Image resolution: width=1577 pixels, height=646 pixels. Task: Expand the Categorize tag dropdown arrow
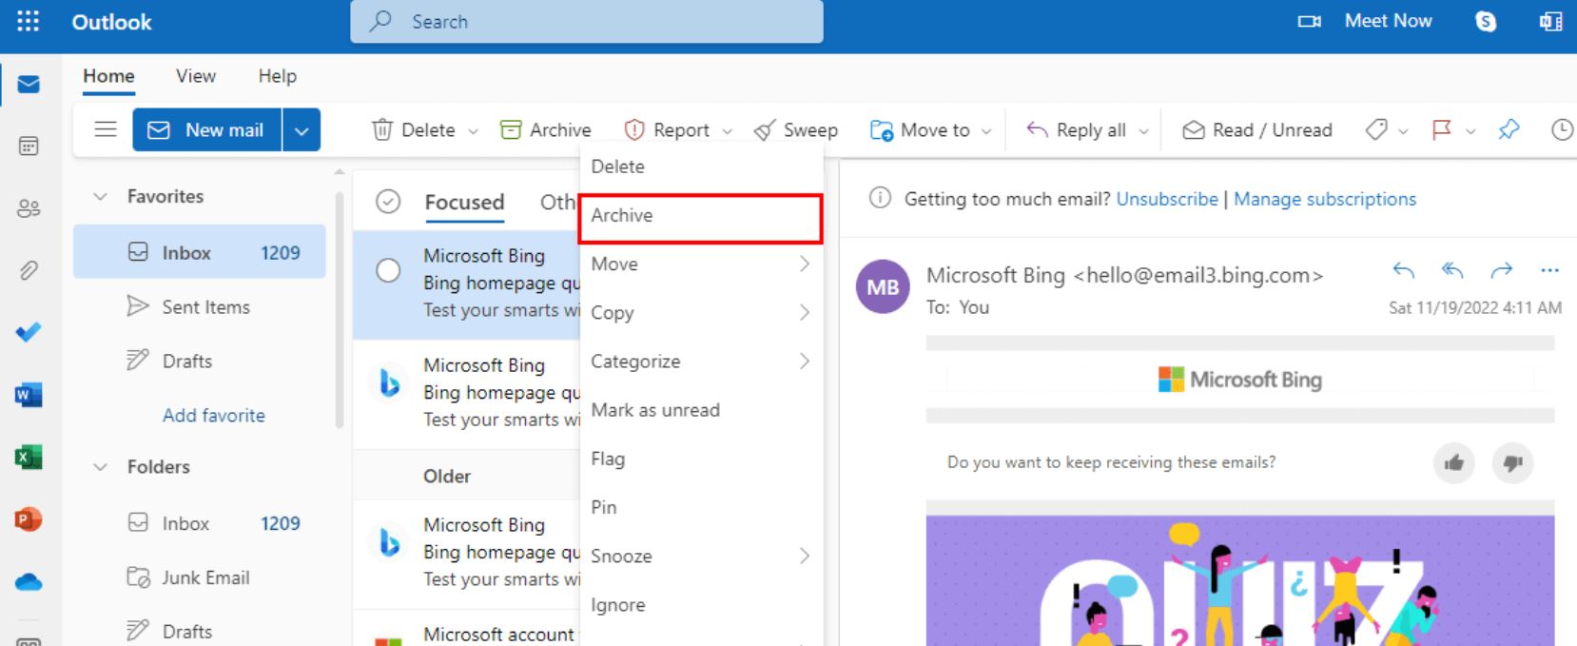click(x=1403, y=131)
